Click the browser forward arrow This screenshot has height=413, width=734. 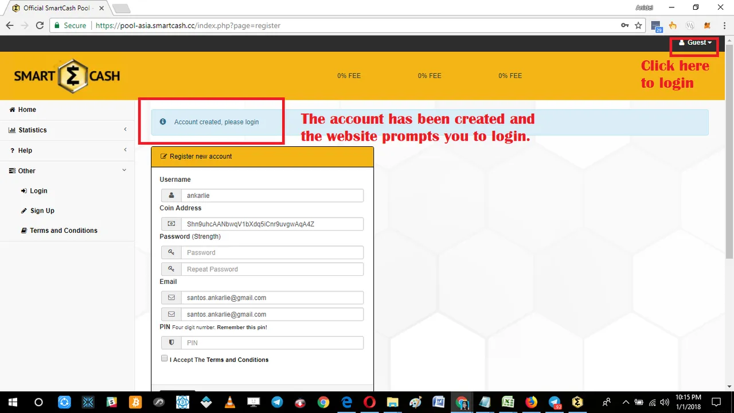pyautogui.click(x=25, y=26)
